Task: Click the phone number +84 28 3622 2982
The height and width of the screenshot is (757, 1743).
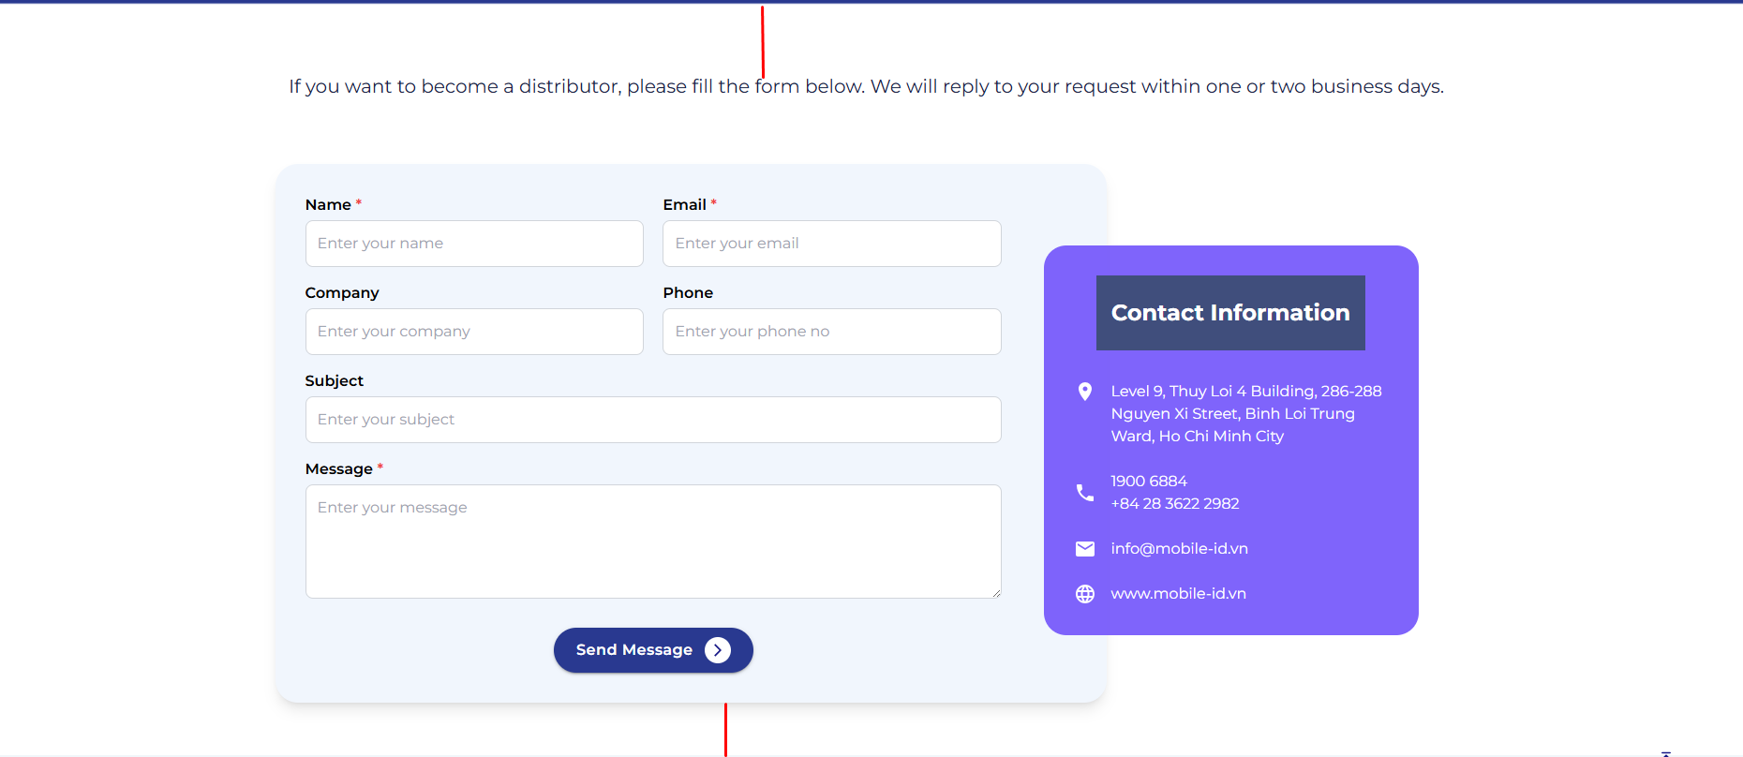Action: coord(1175,504)
